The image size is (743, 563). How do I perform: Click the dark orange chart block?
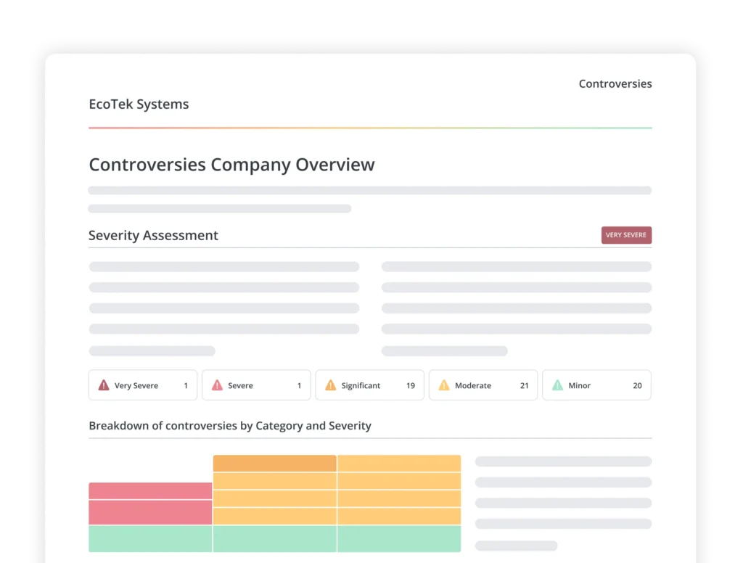point(275,463)
